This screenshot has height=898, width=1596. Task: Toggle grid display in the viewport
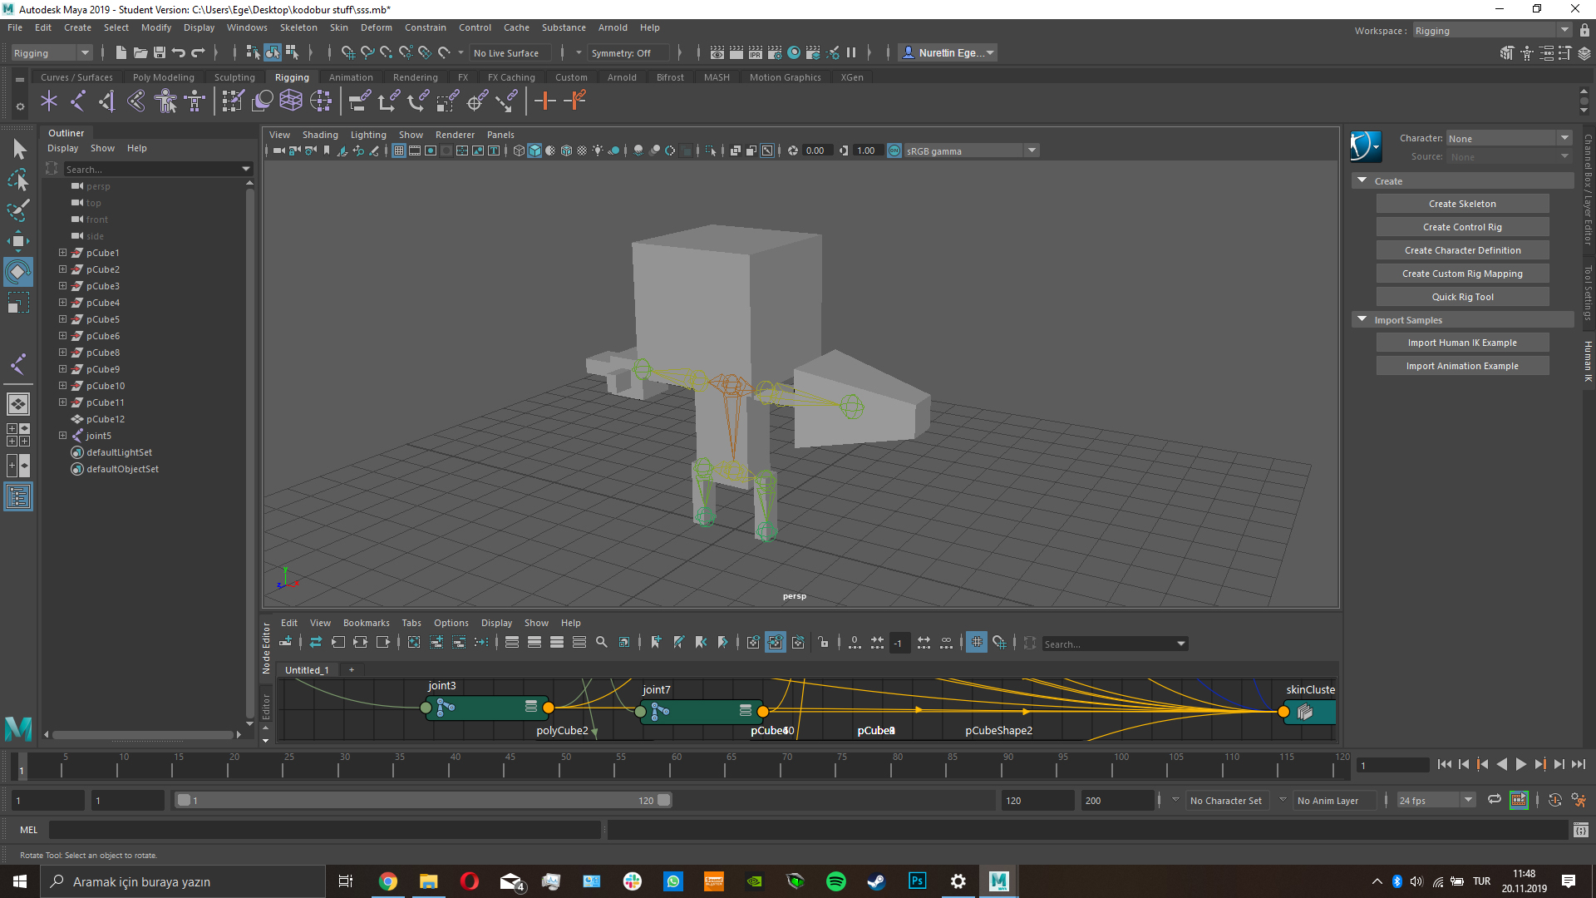398,150
